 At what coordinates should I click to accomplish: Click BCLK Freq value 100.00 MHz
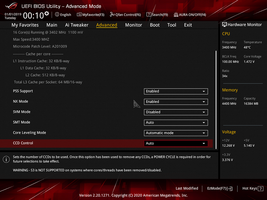pyautogui.click(x=230, y=62)
